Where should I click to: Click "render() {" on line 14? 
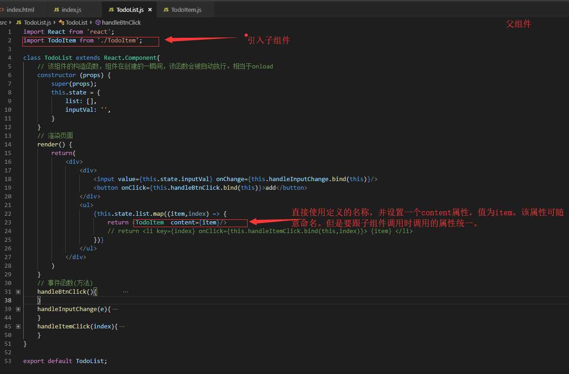[x=55, y=144]
